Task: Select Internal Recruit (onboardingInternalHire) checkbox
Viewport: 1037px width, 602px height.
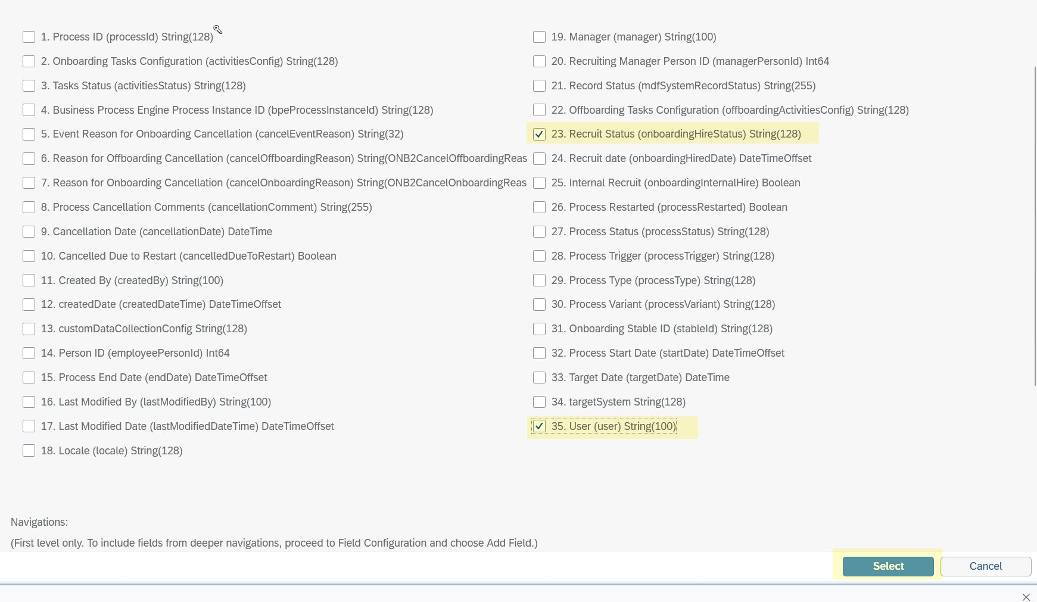Action: pos(539,183)
